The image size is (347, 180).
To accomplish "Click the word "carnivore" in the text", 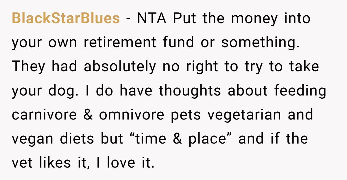I will [44, 115].
